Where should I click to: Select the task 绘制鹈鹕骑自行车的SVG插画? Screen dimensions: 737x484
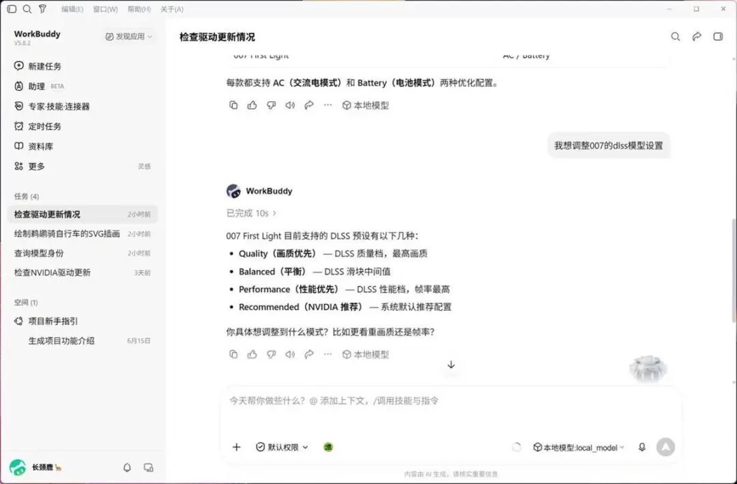tap(83, 234)
